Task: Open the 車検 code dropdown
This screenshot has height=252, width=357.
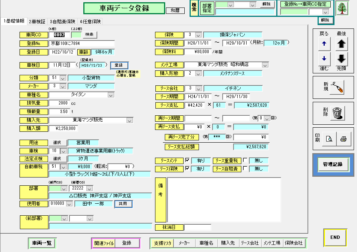Action: tap(63, 151)
